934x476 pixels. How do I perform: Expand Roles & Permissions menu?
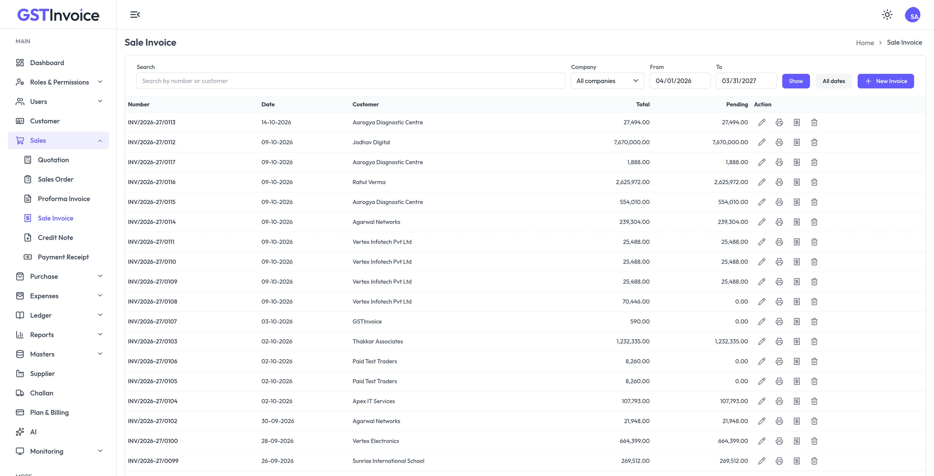pos(58,82)
